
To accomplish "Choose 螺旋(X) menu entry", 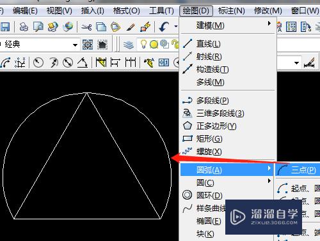I will (228, 152).
